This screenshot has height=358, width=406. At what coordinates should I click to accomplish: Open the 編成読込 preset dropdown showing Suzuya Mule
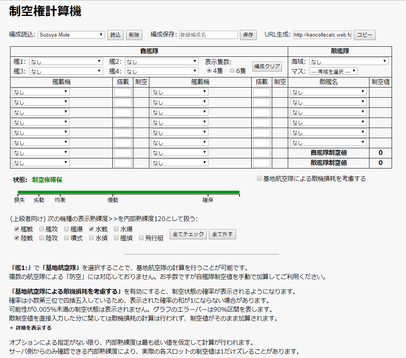click(71, 35)
